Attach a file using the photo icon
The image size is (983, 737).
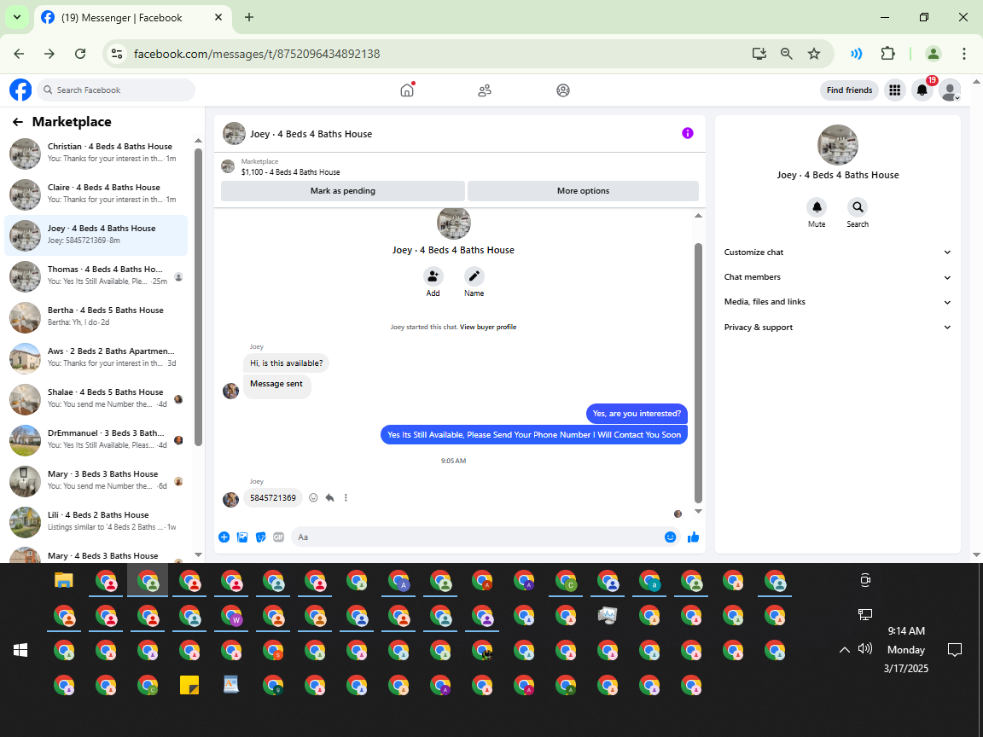coord(242,537)
